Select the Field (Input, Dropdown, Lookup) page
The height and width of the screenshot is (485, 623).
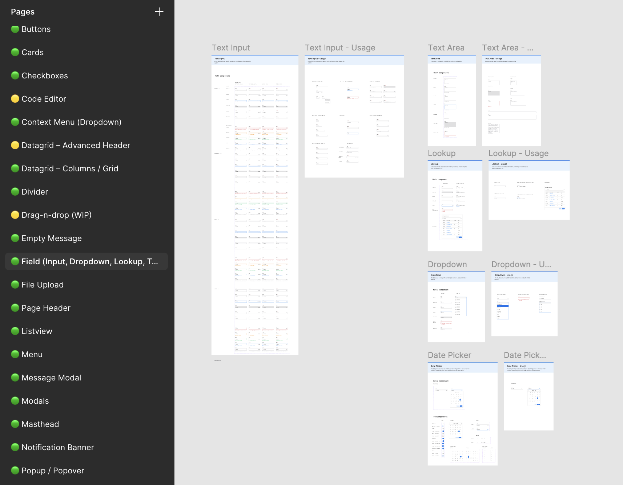coord(87,261)
